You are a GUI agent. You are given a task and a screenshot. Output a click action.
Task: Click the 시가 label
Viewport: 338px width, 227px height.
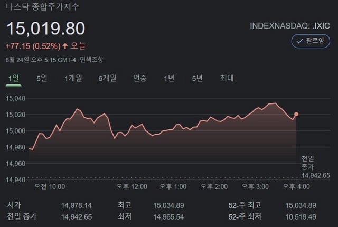pos(14,205)
